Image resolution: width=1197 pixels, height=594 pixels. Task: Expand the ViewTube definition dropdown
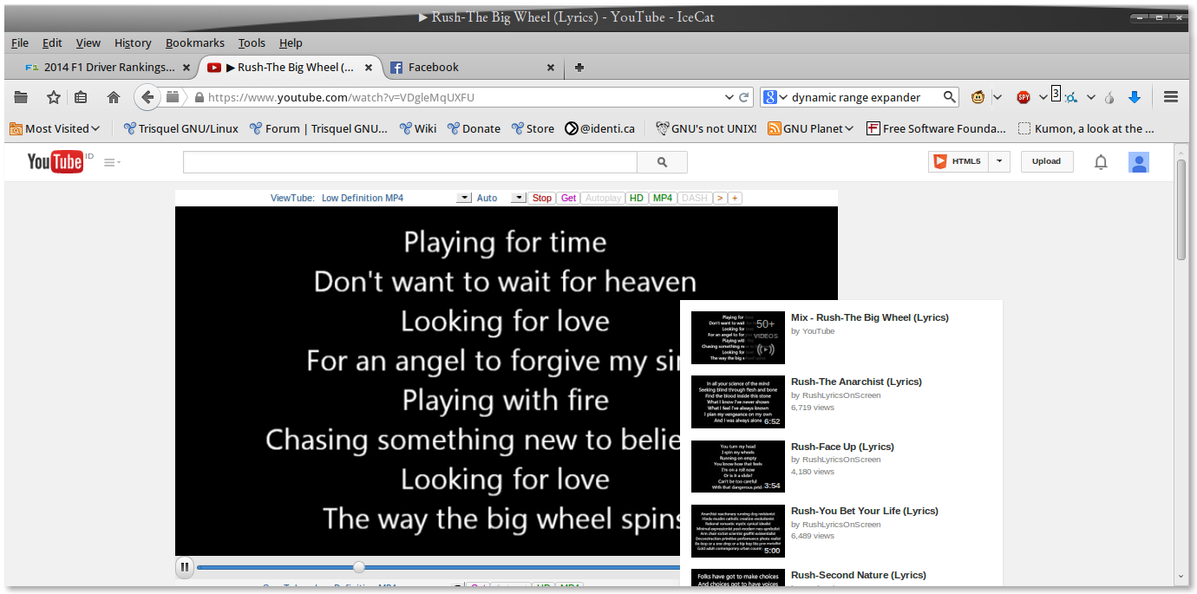click(x=464, y=198)
